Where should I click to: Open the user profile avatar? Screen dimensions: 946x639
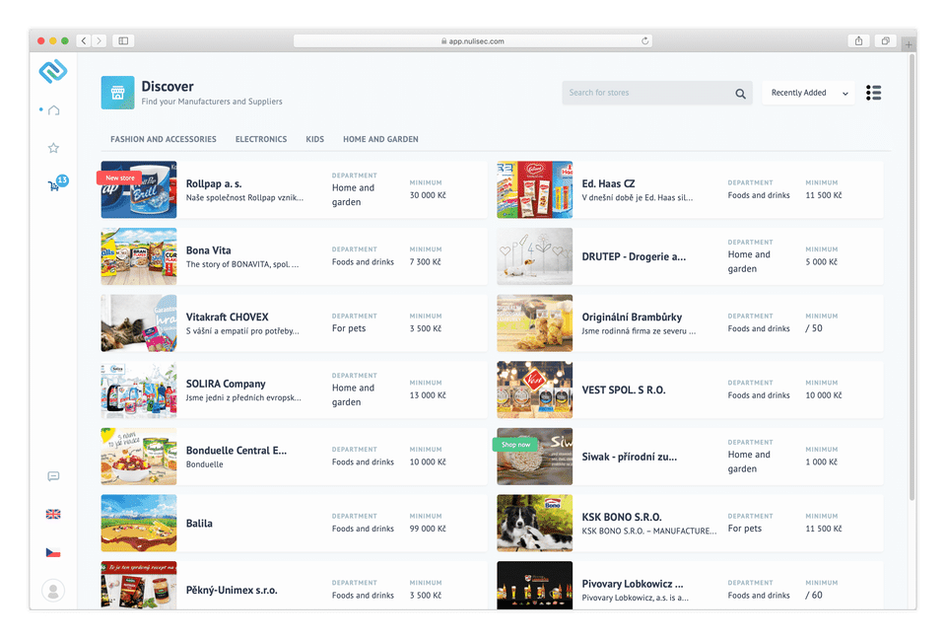(x=53, y=590)
